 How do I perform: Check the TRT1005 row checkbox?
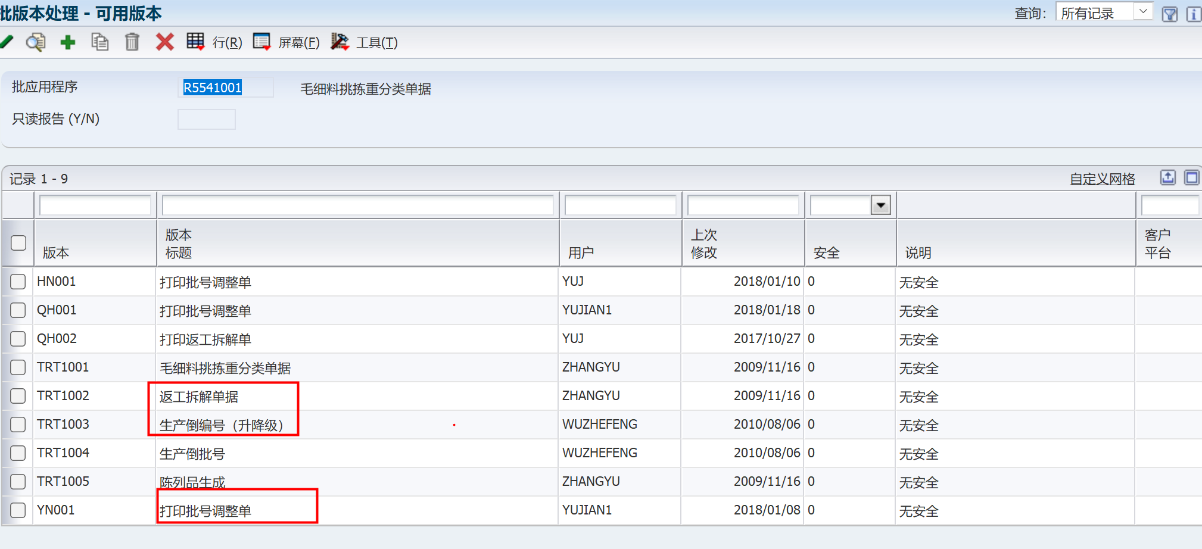click(x=18, y=482)
